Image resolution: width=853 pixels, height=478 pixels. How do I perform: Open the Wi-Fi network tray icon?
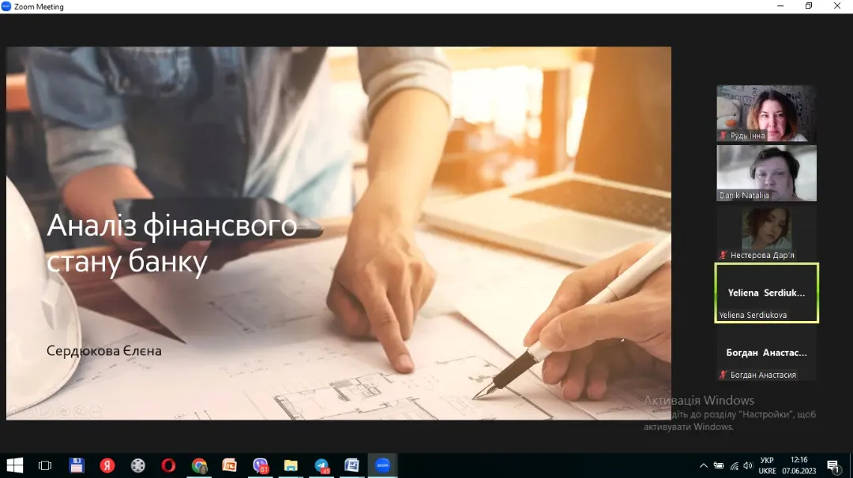[x=734, y=465]
